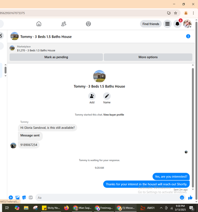The width and height of the screenshot is (198, 212).
Task: Click the Tommy sender avatar beside messages
Action: click(13, 145)
